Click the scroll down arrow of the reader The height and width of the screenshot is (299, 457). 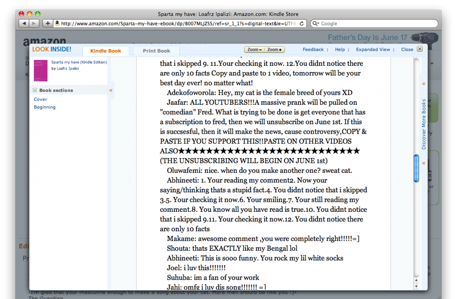(x=416, y=286)
